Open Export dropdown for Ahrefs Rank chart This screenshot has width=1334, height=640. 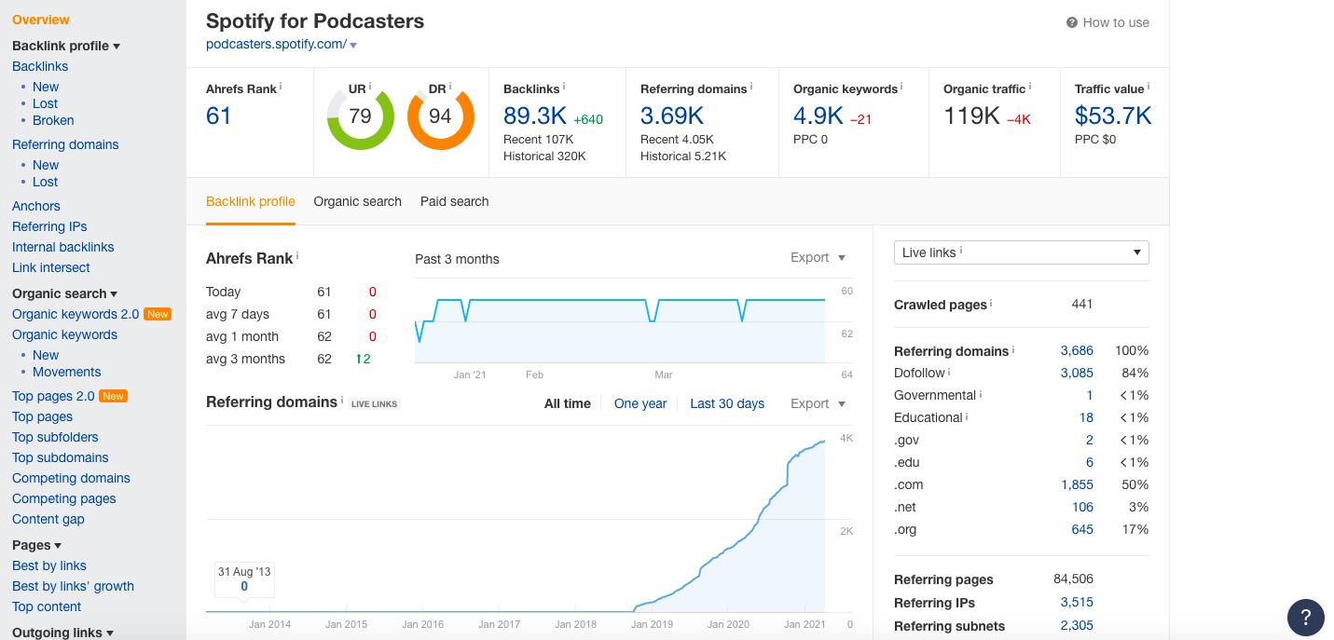coord(818,257)
